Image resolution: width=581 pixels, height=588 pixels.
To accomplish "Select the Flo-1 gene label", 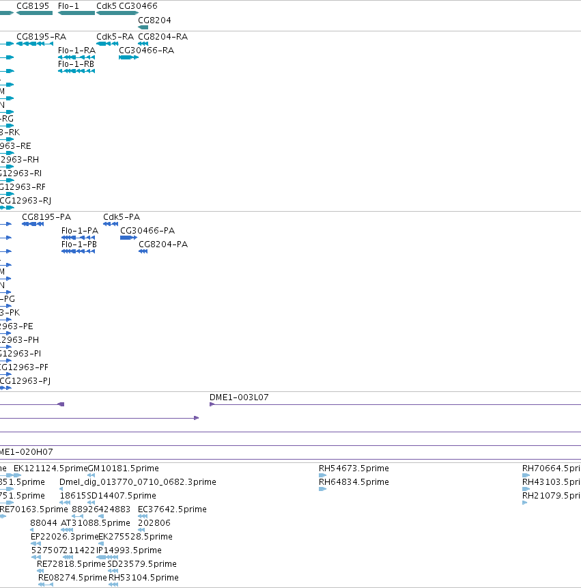I will coord(68,6).
